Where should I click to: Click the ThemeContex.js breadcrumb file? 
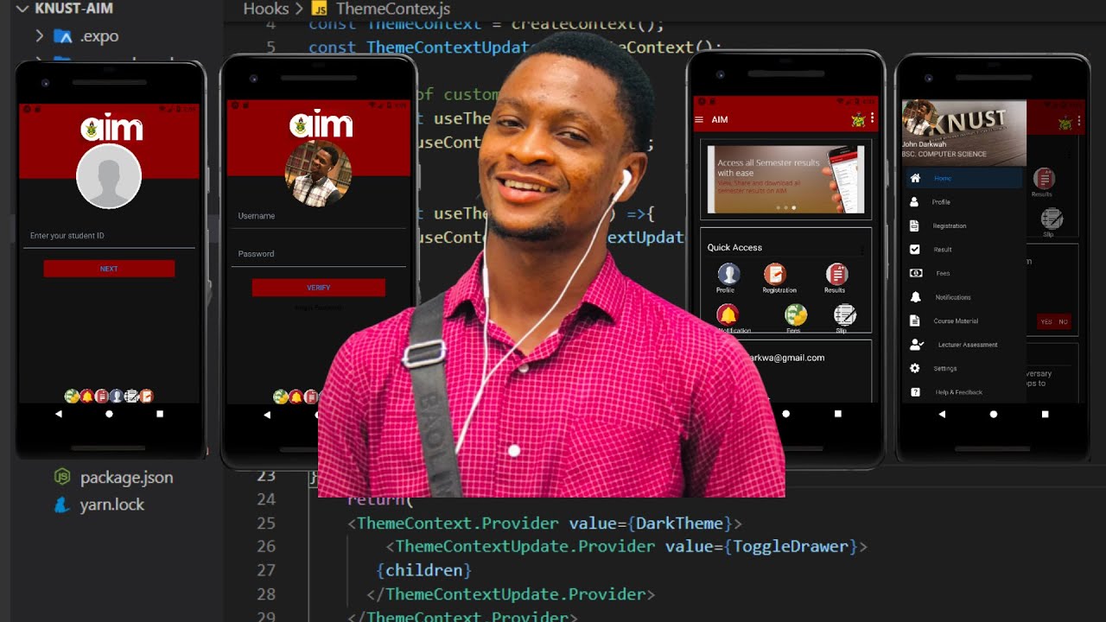(x=392, y=9)
